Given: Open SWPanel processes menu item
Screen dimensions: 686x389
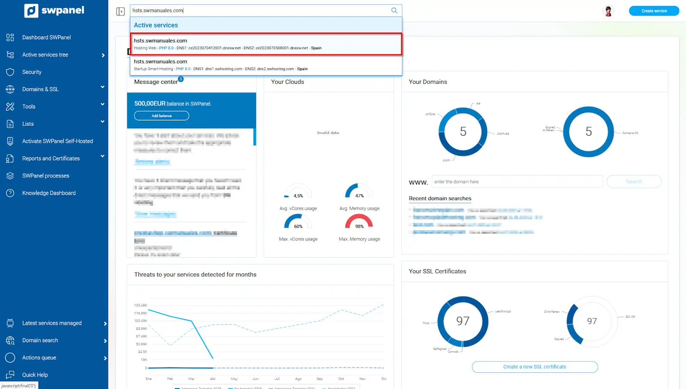Looking at the screenshot, I should click(45, 176).
